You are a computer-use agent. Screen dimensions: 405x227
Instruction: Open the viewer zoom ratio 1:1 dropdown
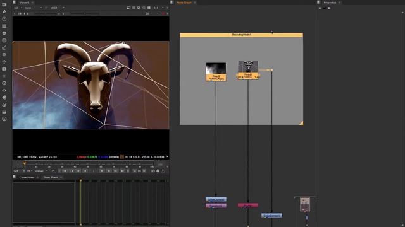pyautogui.click(x=159, y=8)
